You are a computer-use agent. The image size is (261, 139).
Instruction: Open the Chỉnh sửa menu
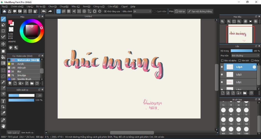pyautogui.click(x=17, y=6)
